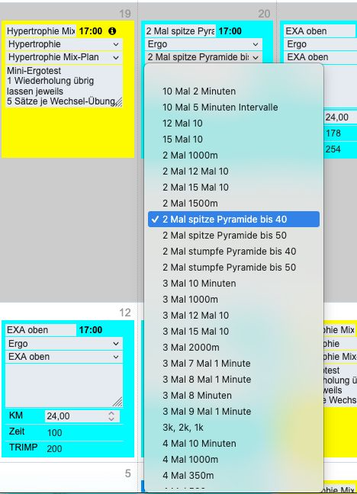Click the KM stepper arrows on day 12

[x=111, y=416]
